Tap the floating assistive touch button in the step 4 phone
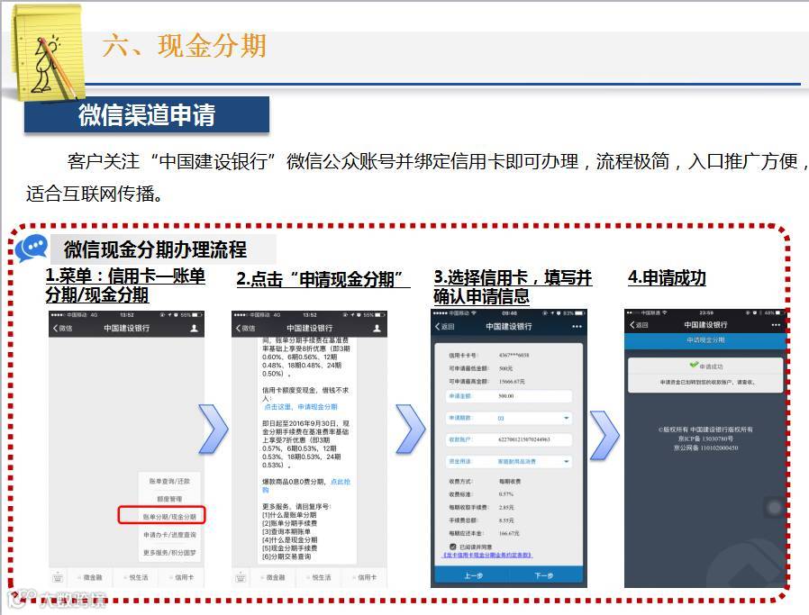Screen dimensions: 809x615 775,508
